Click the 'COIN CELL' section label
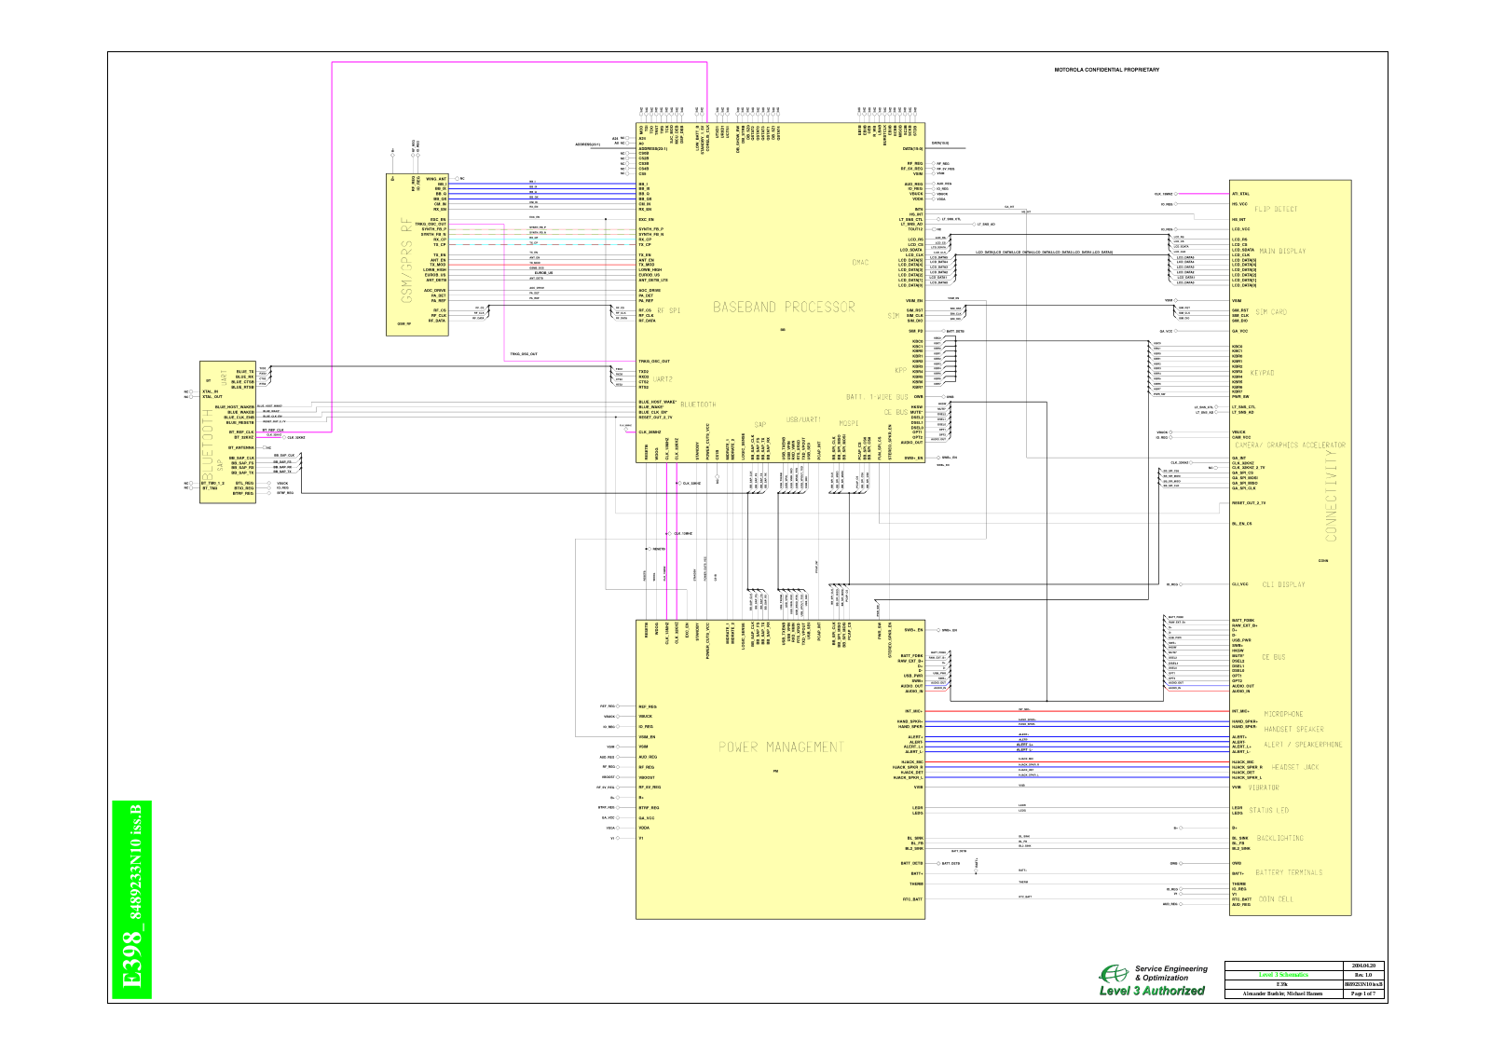Screen dimensions: 1491x1055 [x=1276, y=899]
